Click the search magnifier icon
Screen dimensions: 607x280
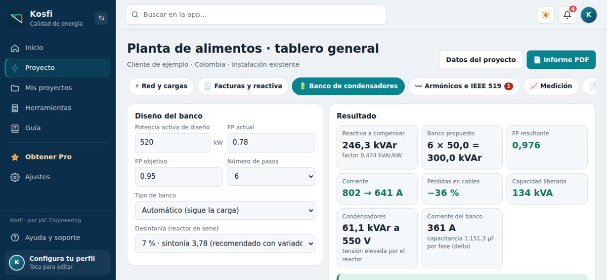coord(135,15)
